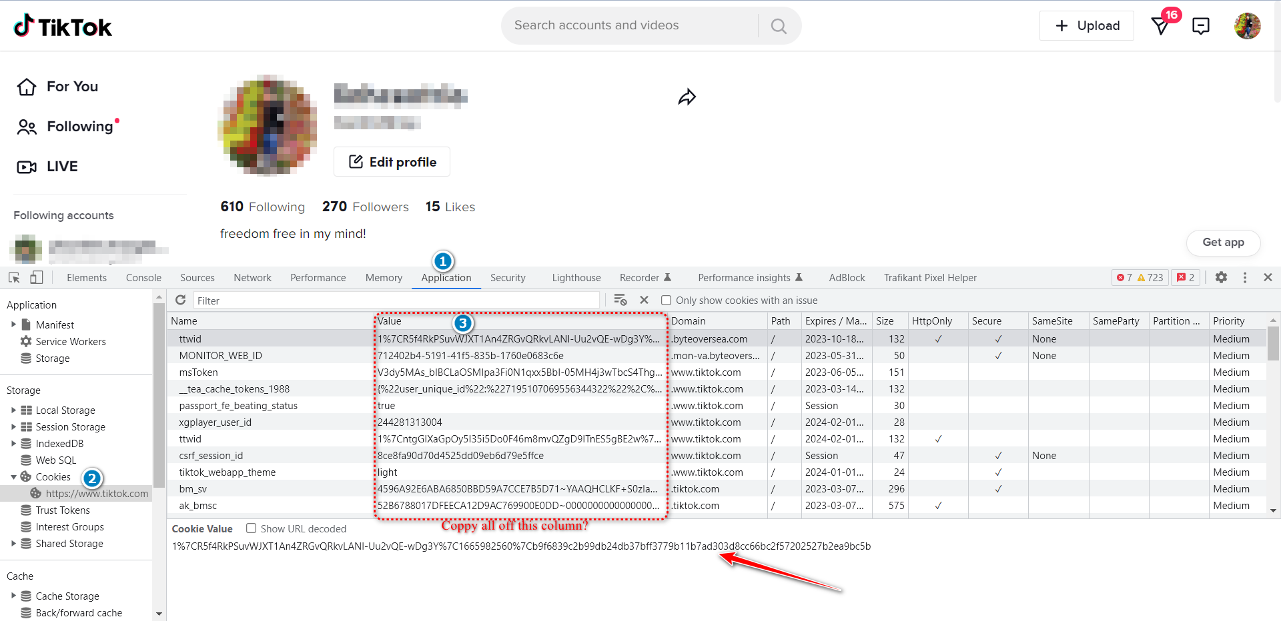1281x621 pixels.
Task: Open the Security tab
Action: 508,278
